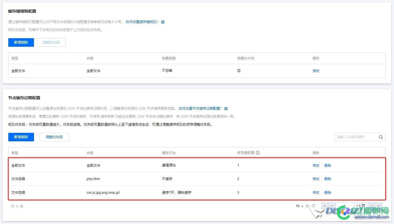Click greyed 调整优先级 in 缓存键规则配置
This screenshot has height=224, width=394.
51,42
